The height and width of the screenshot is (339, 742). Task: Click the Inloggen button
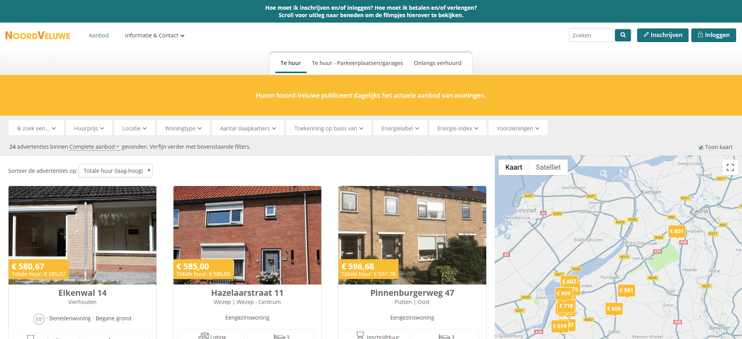(x=714, y=35)
